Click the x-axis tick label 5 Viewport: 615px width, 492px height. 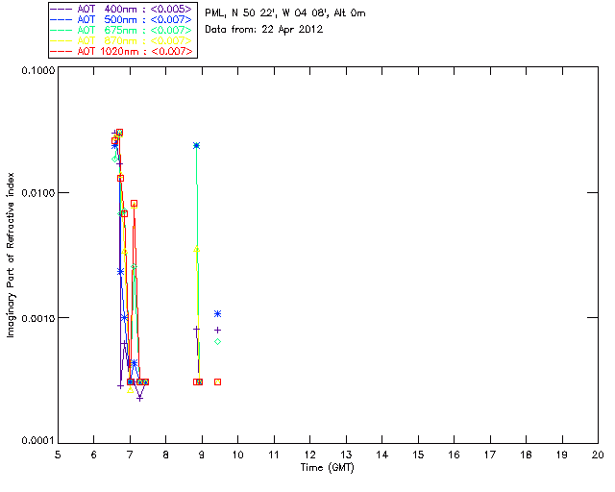[x=58, y=455]
